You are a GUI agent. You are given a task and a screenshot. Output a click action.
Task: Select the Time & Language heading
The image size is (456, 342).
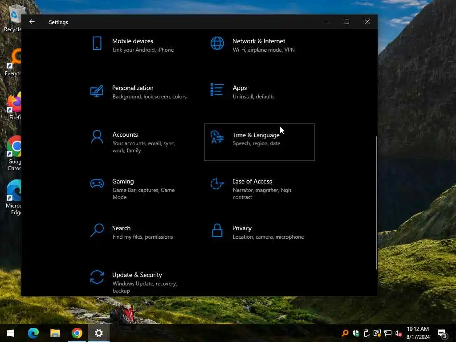256,135
